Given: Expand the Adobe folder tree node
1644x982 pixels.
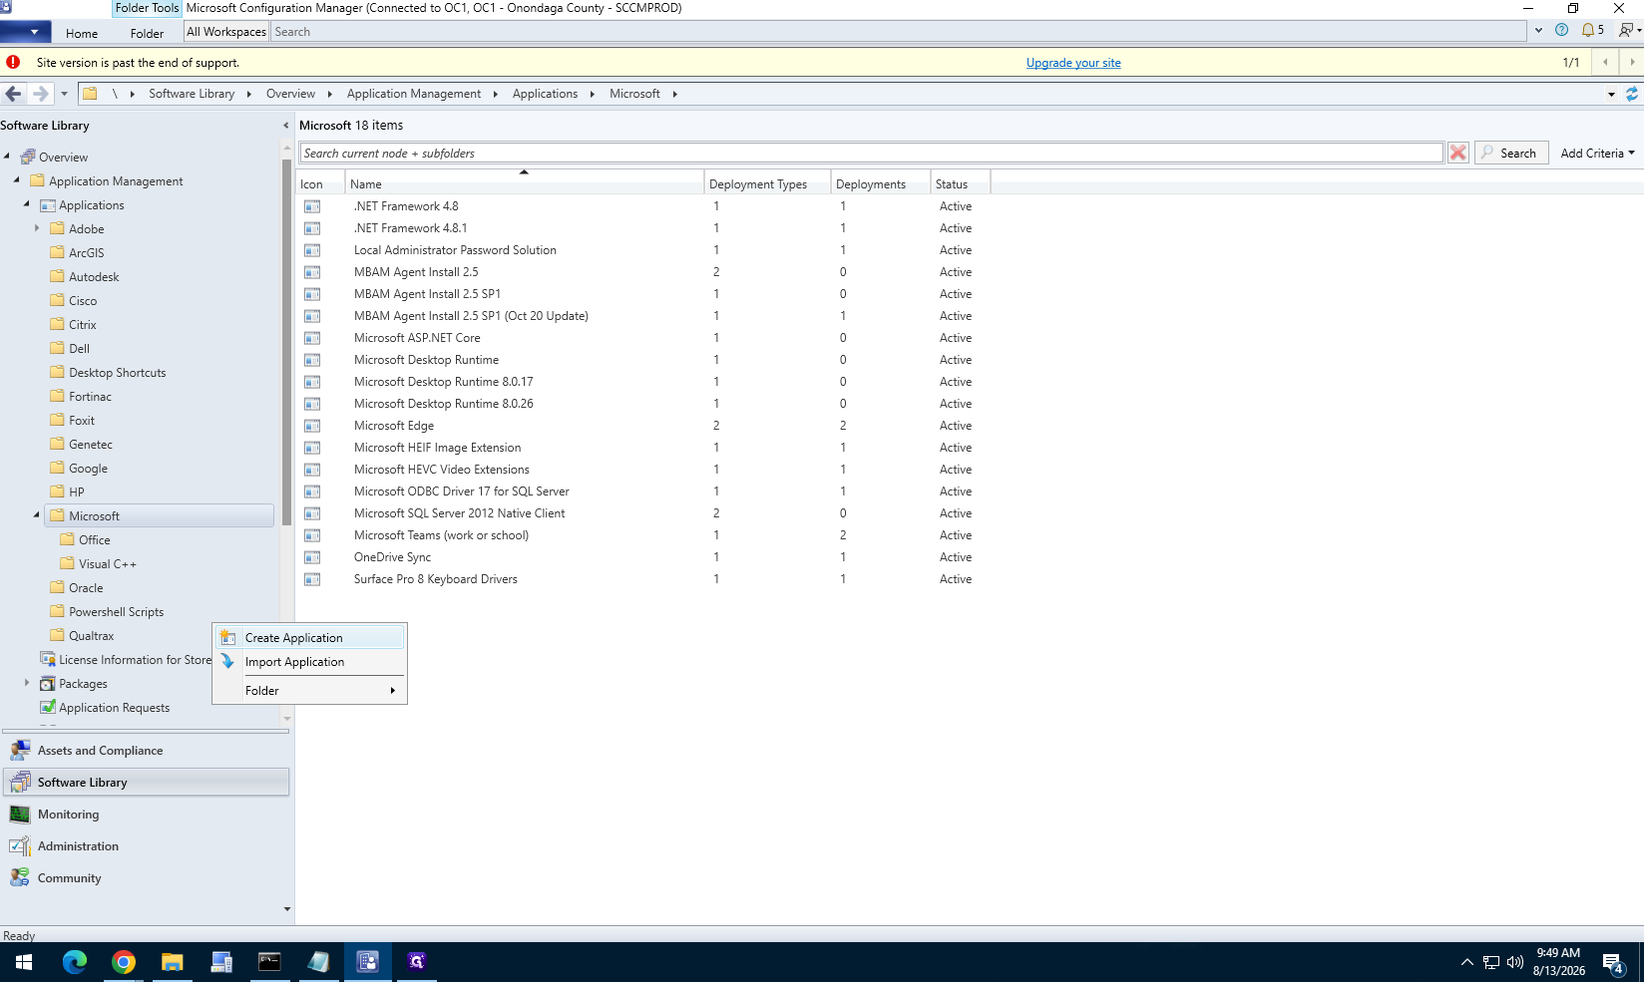Looking at the screenshot, I should coord(37,228).
